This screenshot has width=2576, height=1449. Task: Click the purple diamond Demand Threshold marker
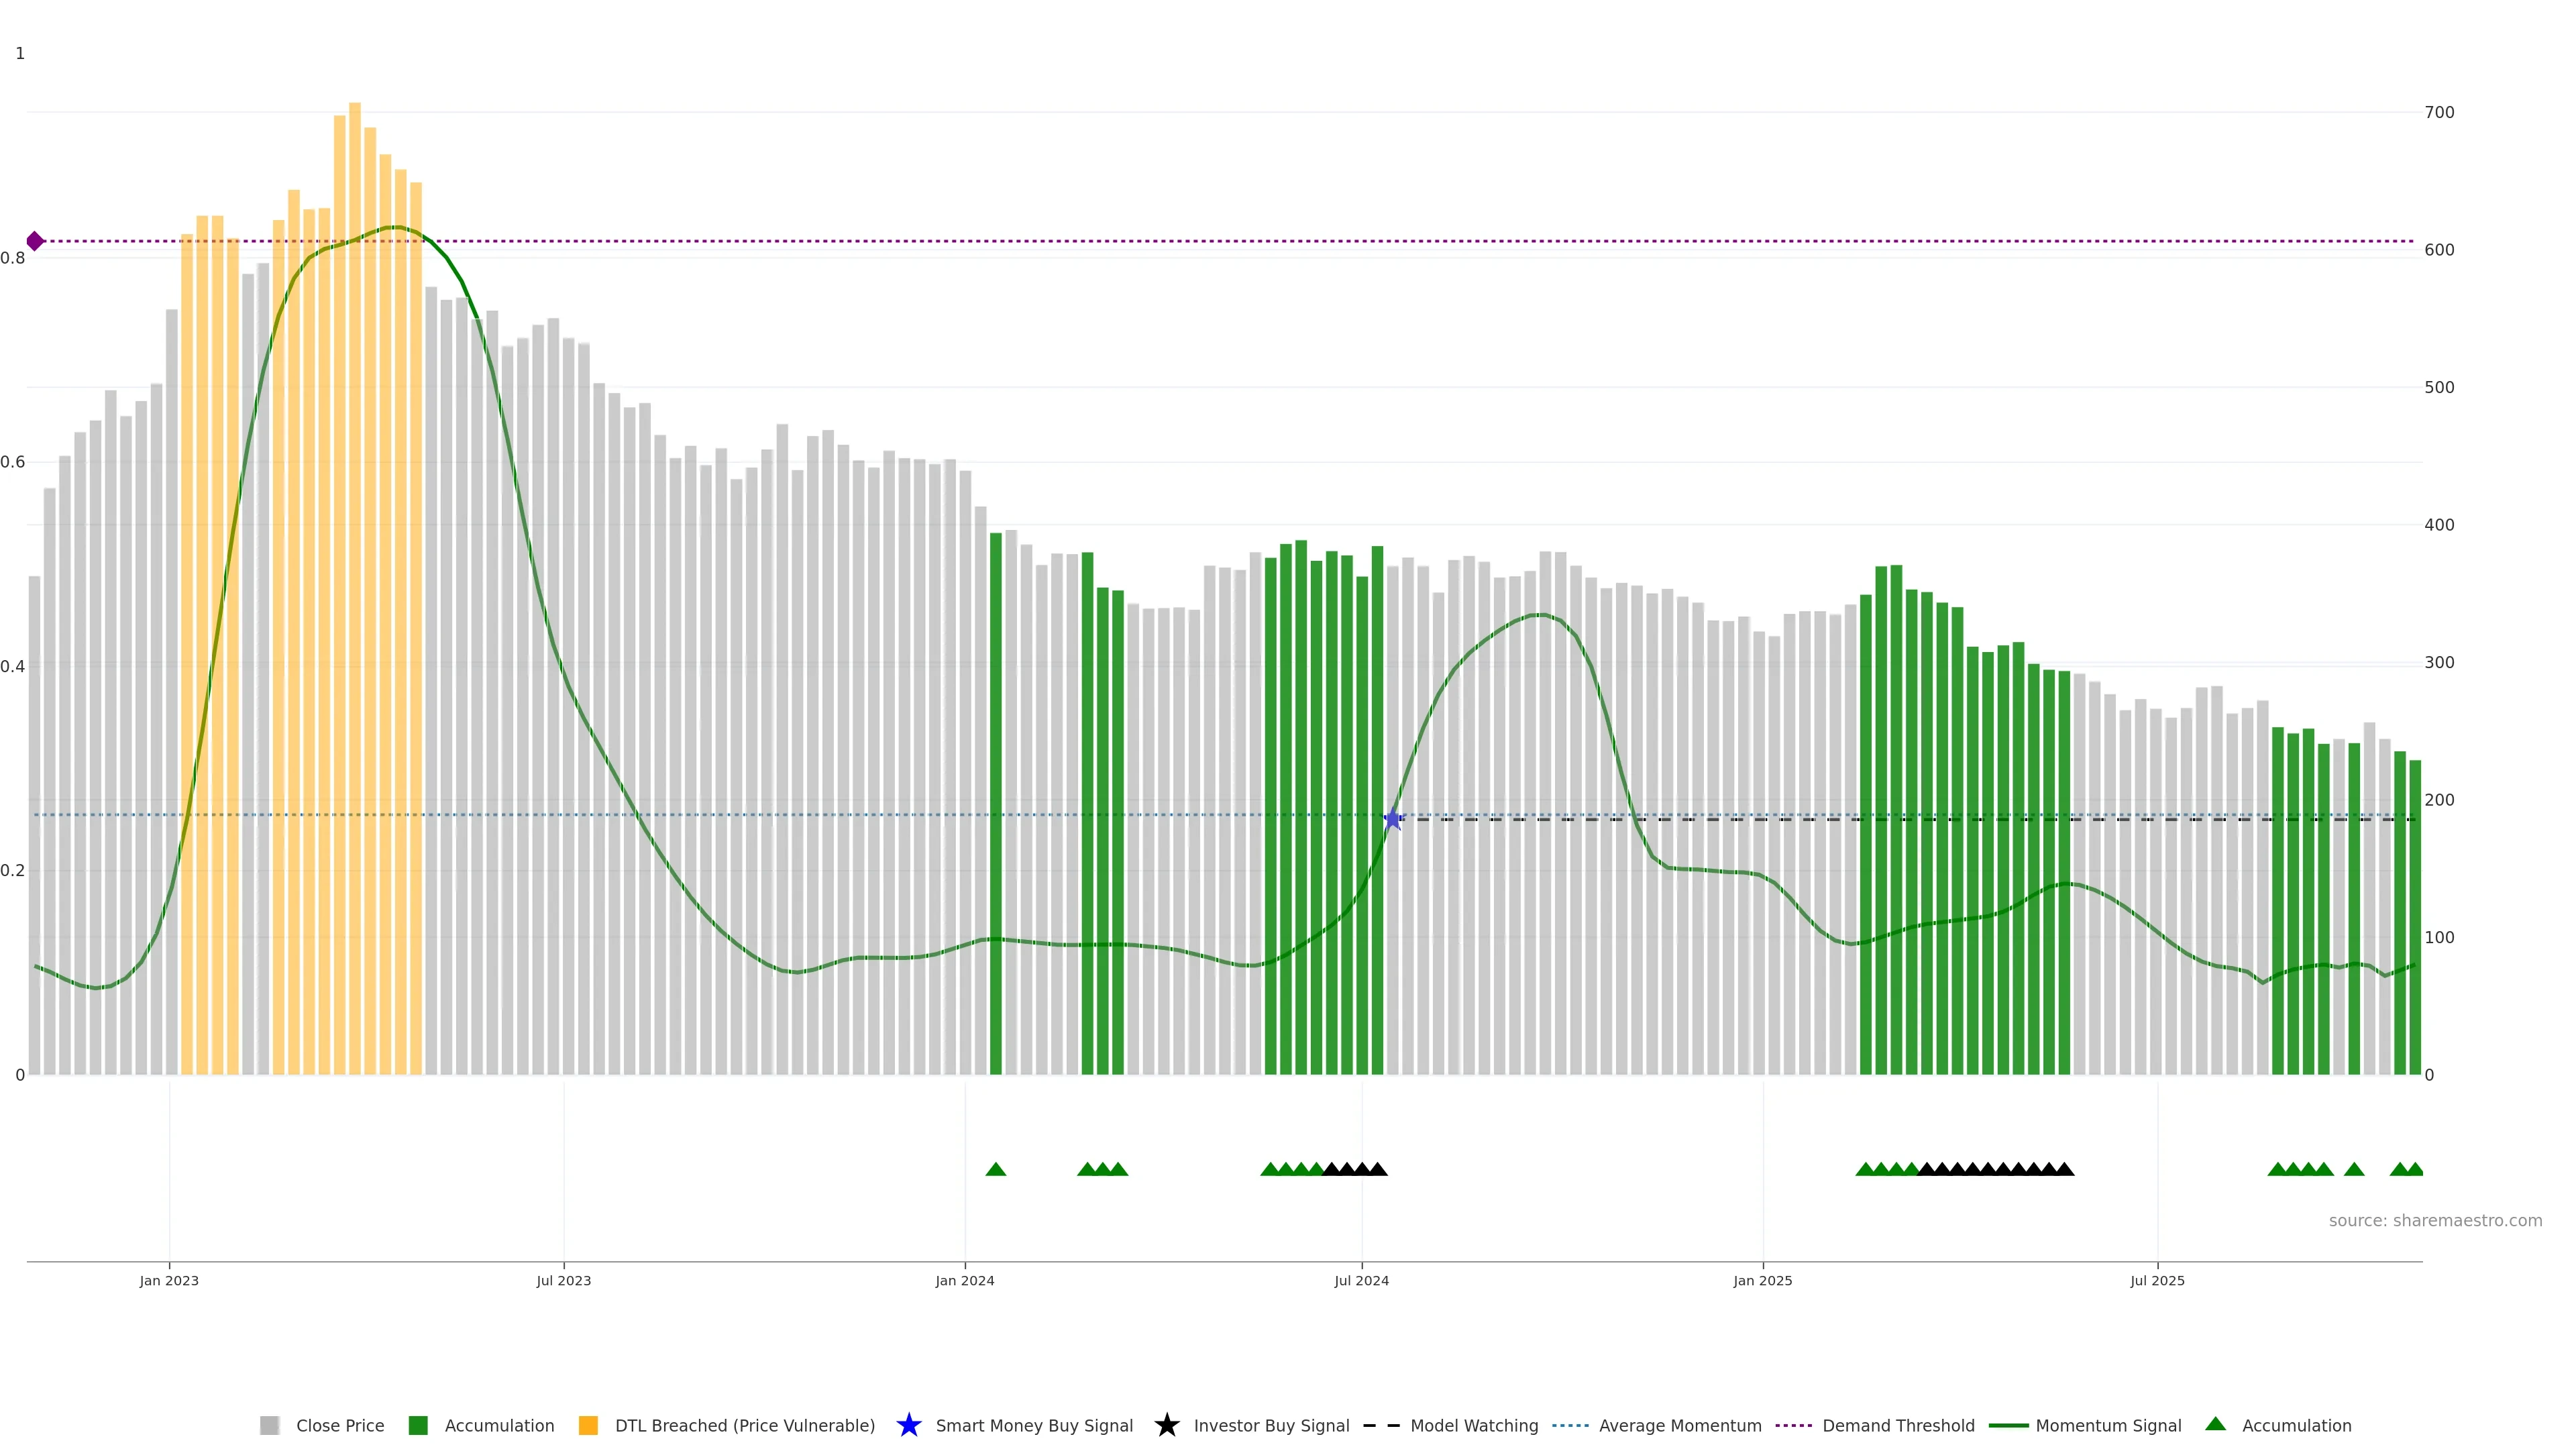pyautogui.click(x=35, y=241)
